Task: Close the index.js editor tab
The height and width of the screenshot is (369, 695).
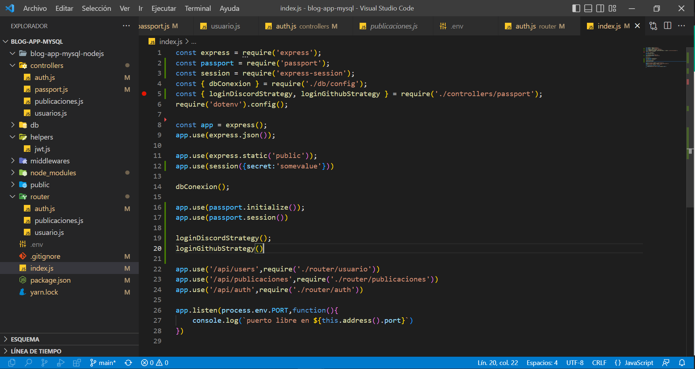Action: pos(638,26)
